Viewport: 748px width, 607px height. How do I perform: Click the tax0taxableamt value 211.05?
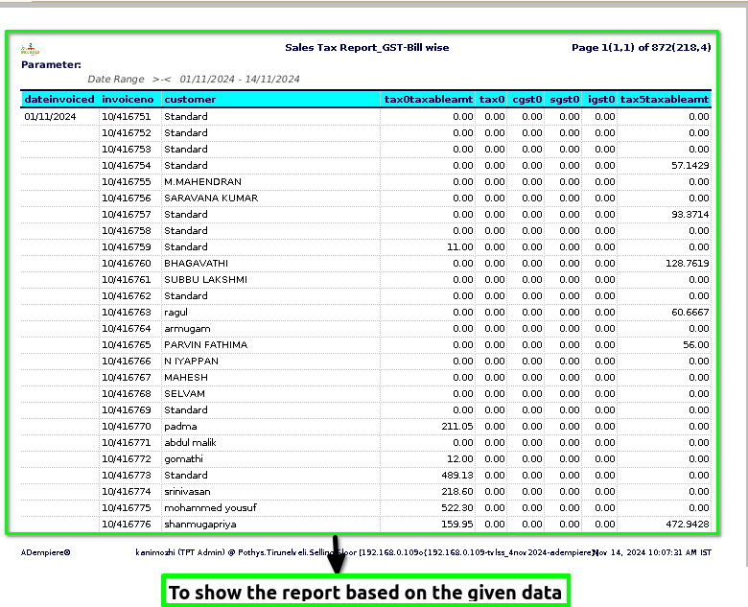click(x=457, y=426)
